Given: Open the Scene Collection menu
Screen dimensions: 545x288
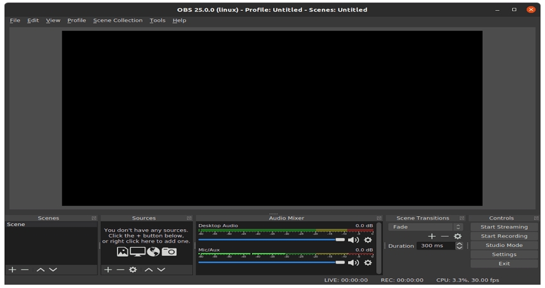Looking at the screenshot, I should tap(118, 20).
